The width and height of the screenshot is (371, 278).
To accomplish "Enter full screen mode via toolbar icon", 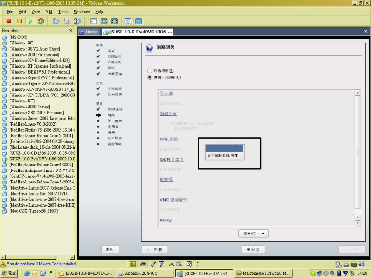I will coord(104,21).
